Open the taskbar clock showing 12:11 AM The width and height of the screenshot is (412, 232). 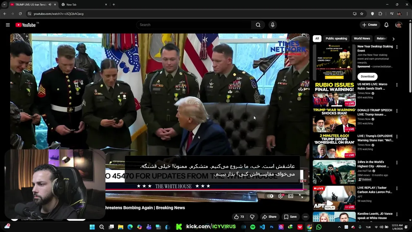pyautogui.click(x=398, y=227)
